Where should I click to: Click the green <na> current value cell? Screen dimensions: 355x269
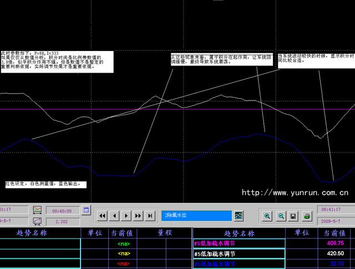[123, 243]
